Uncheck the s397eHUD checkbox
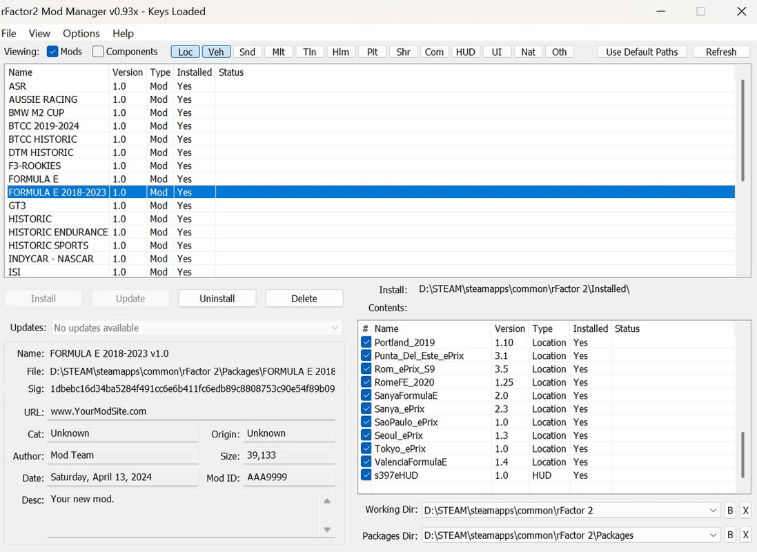Image resolution: width=757 pixels, height=552 pixels. (366, 475)
